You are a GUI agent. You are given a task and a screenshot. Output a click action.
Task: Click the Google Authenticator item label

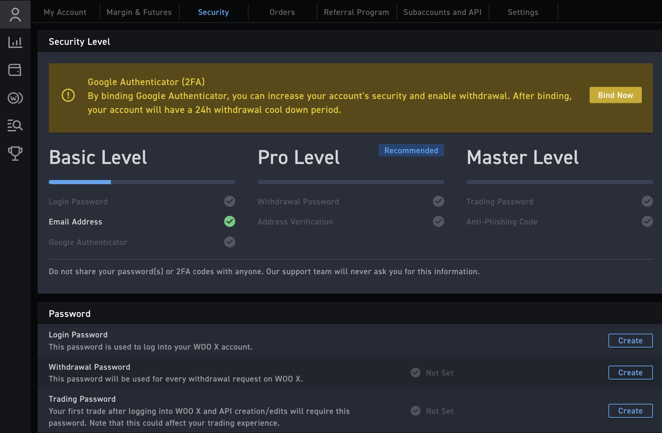88,242
